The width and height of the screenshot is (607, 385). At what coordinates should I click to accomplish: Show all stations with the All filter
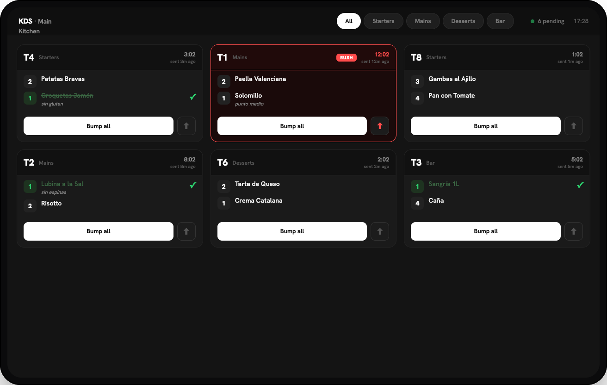(349, 21)
